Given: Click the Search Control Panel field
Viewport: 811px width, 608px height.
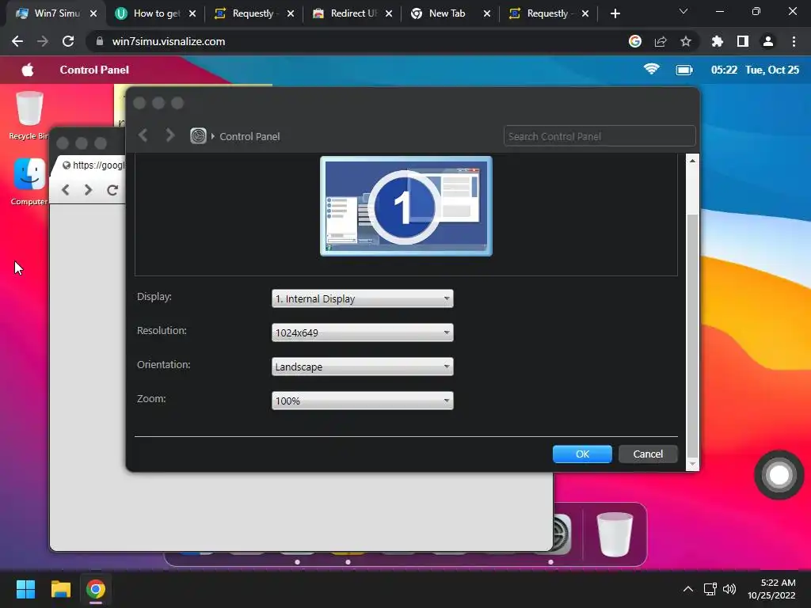Looking at the screenshot, I should pos(600,136).
